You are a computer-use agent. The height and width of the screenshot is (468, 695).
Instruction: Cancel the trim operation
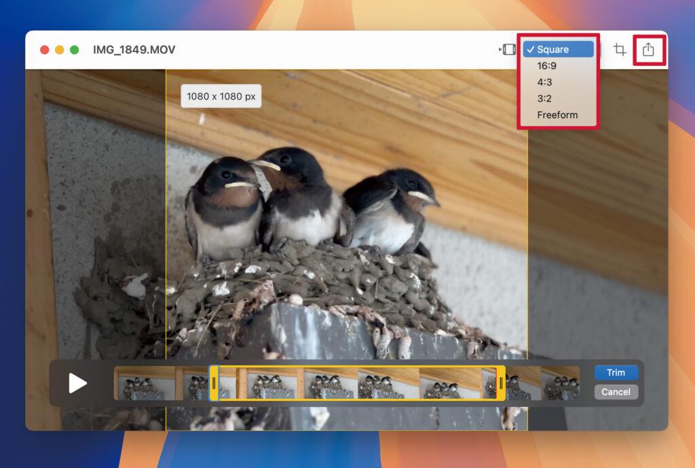tap(616, 392)
